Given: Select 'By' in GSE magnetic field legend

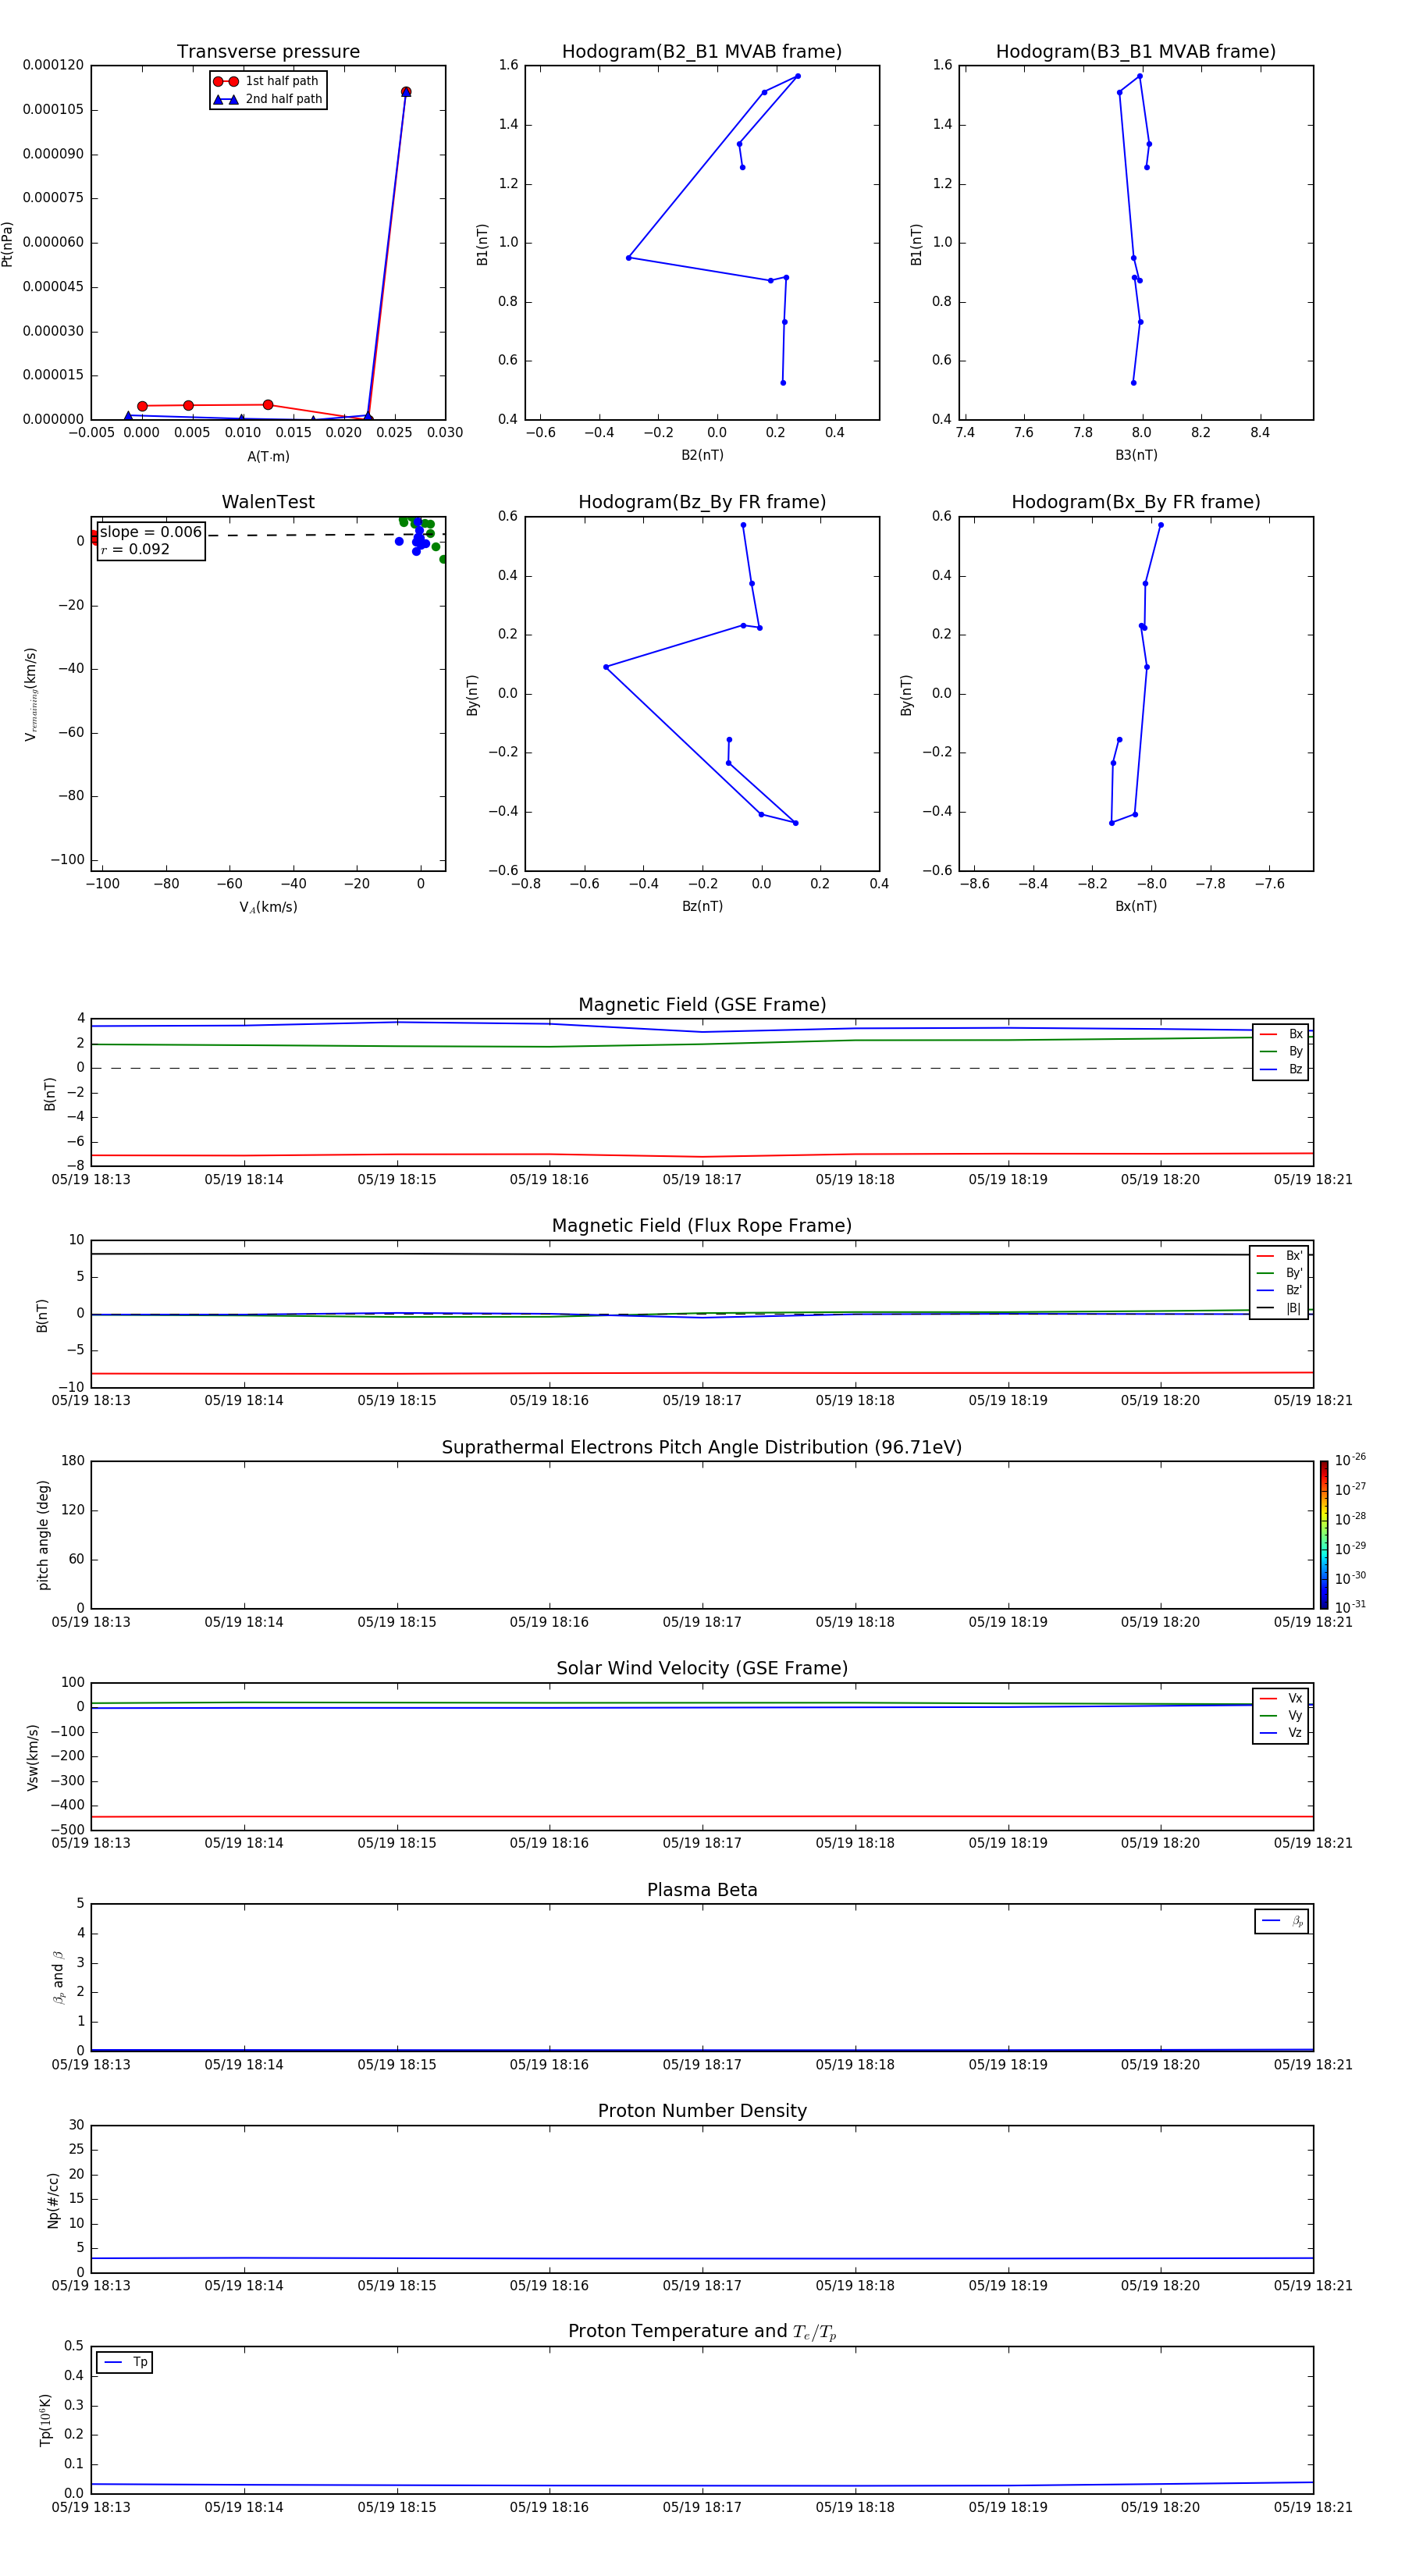Looking at the screenshot, I should [x=1281, y=1051].
